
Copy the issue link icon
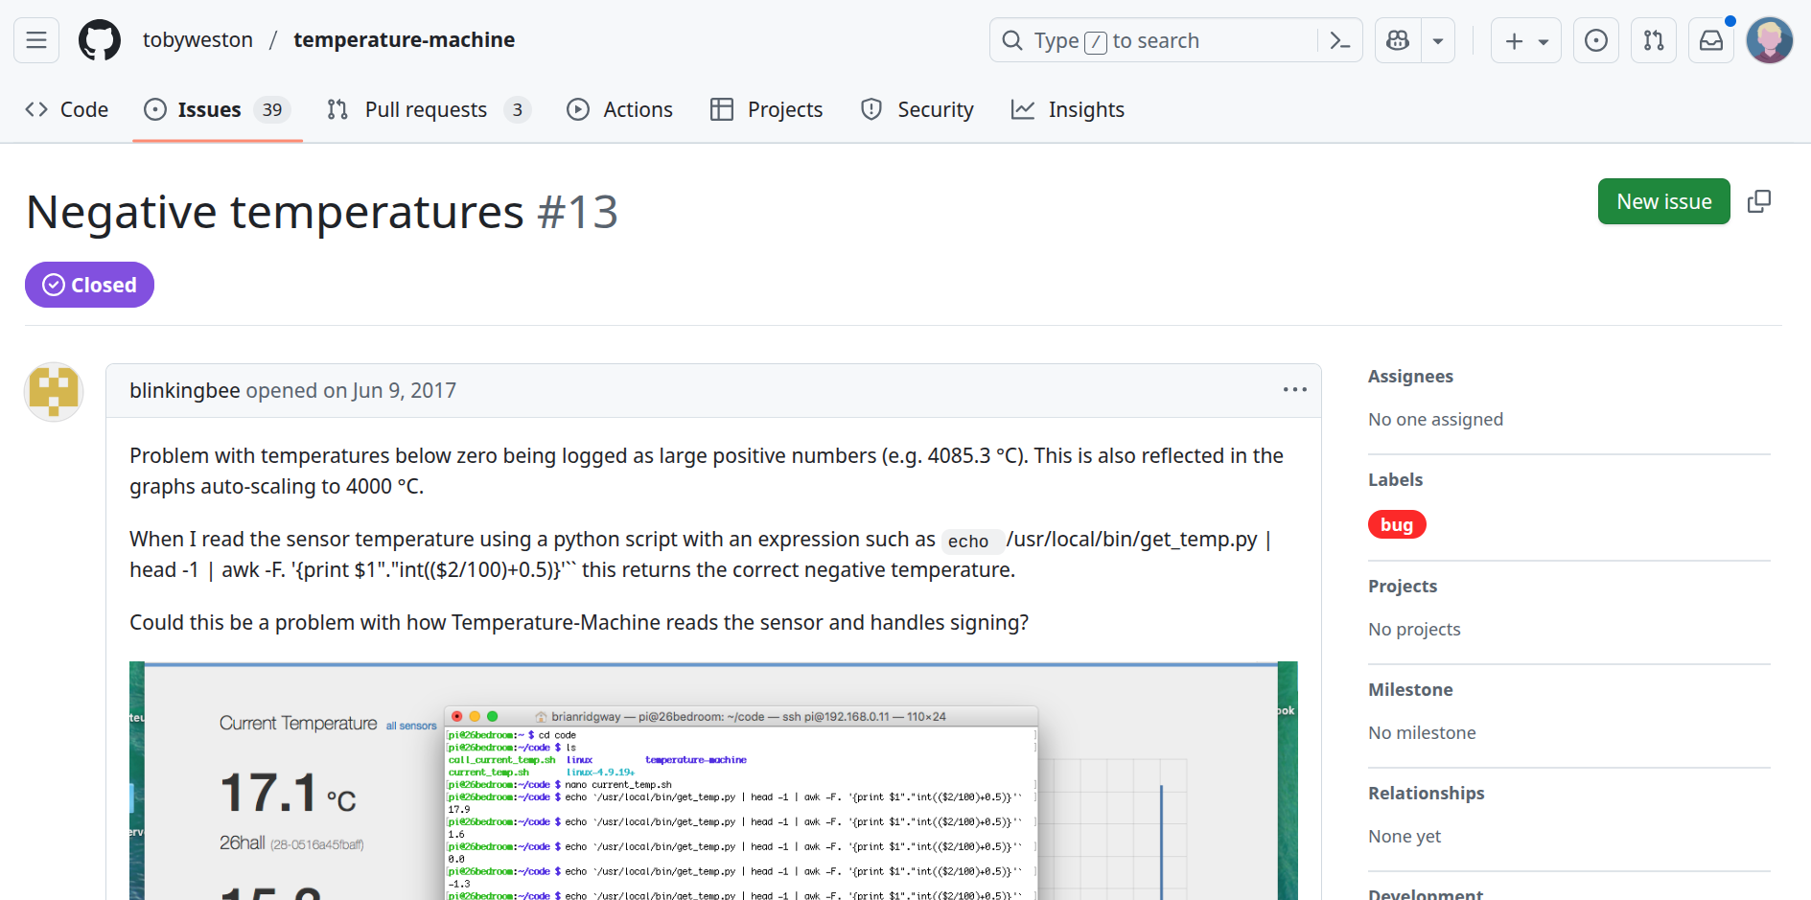click(1759, 201)
